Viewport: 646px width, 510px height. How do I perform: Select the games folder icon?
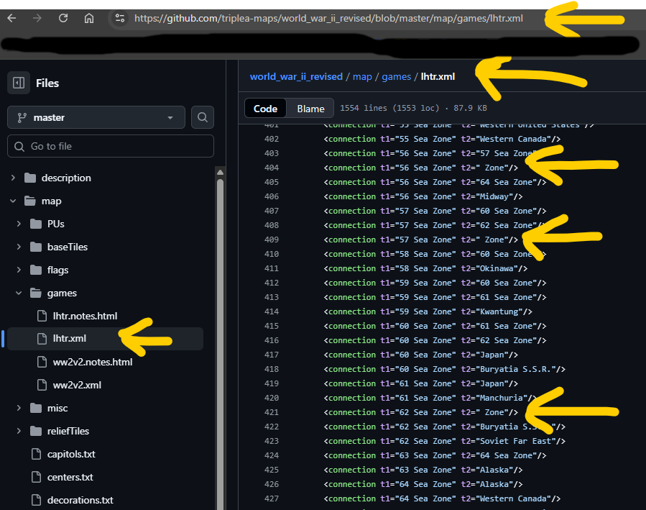(36, 293)
